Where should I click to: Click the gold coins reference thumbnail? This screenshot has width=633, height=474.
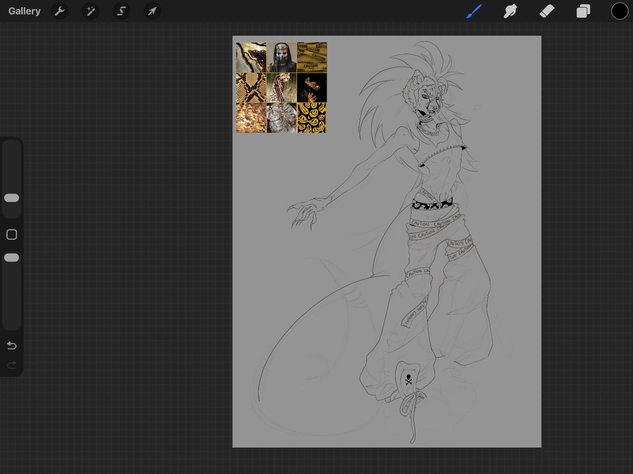pos(251,118)
